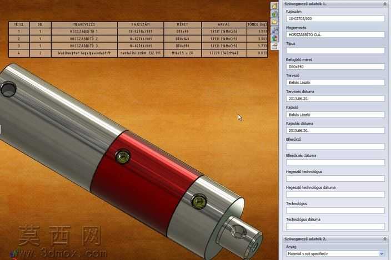The image size is (391, 260).
Task: Collapse the Szövegmező adatok 2. section
Action: pos(384,239)
